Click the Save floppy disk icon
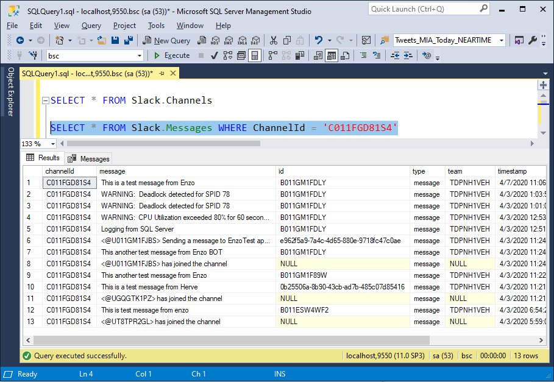The width and height of the screenshot is (554, 382). coord(115,40)
